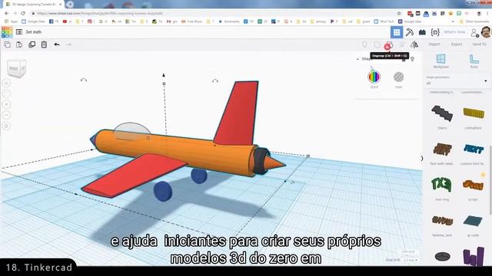Image resolution: width=492 pixels, height=276 pixels.
Task: Pick the dark stairs shape thumbnail
Action: [442, 113]
